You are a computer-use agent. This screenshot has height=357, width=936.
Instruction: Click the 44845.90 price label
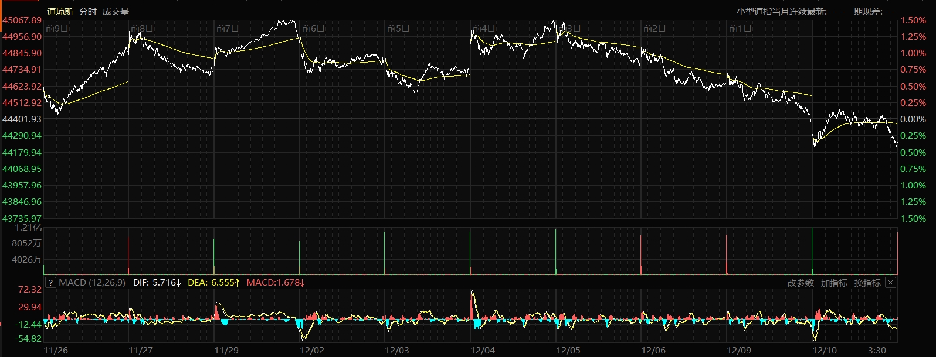pyautogui.click(x=22, y=53)
